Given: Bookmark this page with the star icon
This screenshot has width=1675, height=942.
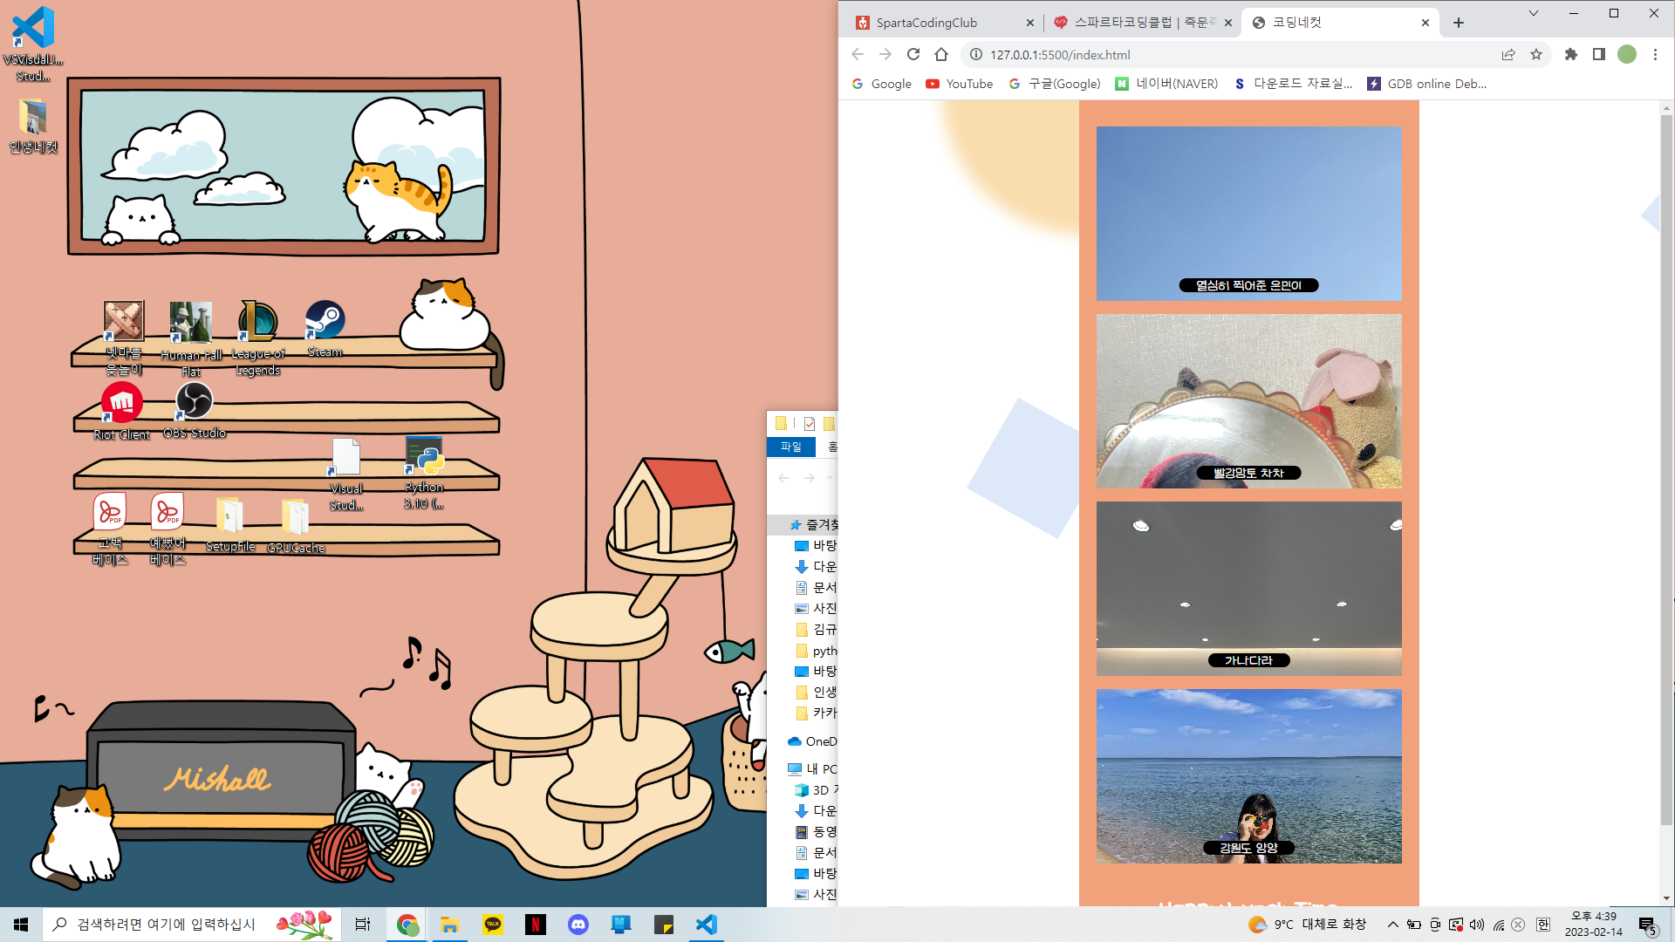Looking at the screenshot, I should pos(1536,54).
